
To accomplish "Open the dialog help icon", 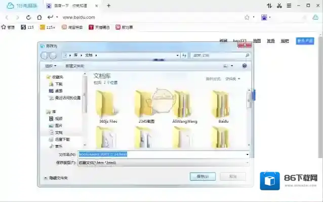I will tap(245, 66).
